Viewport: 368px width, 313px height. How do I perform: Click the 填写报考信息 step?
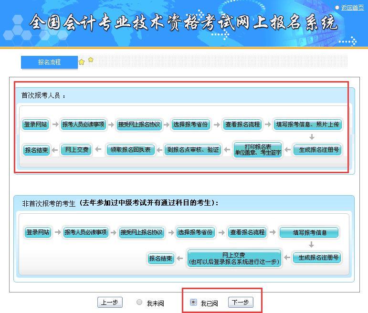309,232
